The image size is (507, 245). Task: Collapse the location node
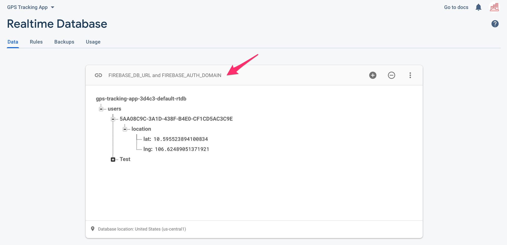click(x=125, y=129)
